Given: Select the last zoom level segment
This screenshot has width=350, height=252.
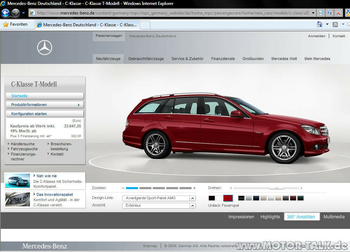Looking at the screenshot, I should click(186, 188).
